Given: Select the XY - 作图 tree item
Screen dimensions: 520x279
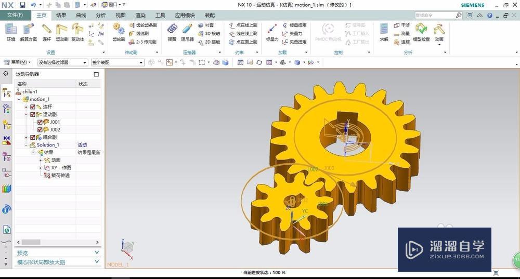Looking at the screenshot, I should coord(61,168).
